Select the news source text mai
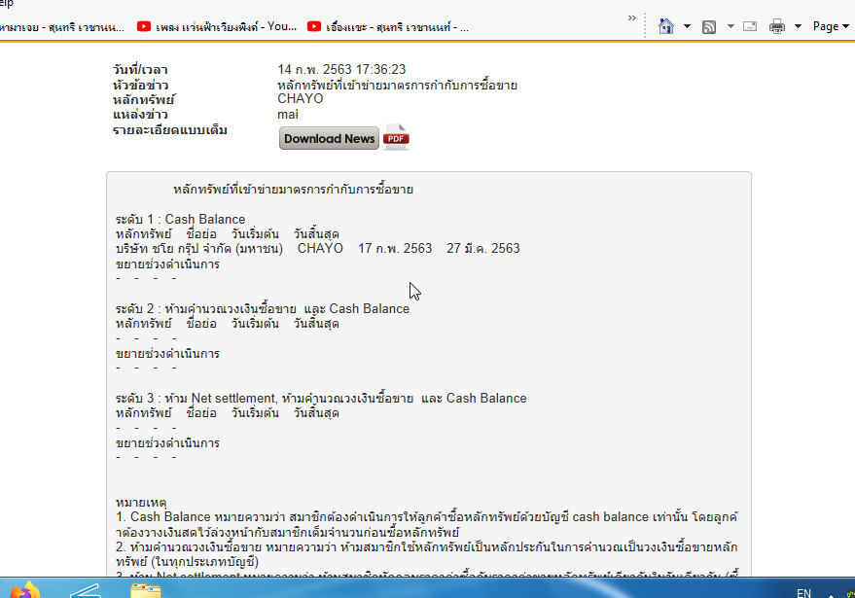Image resolution: width=855 pixels, height=598 pixels. point(287,114)
